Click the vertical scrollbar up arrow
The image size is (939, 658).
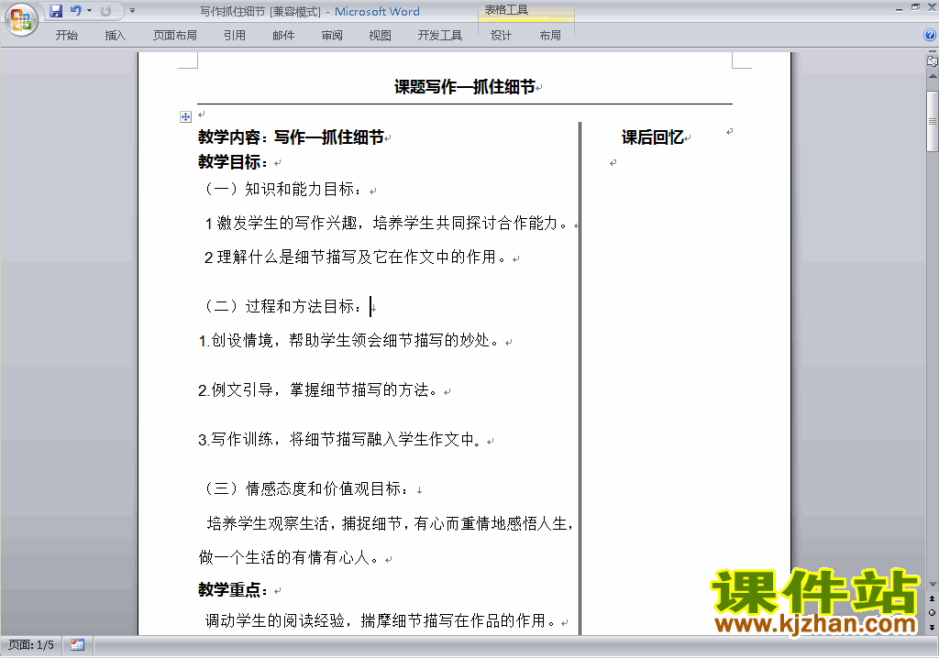933,76
